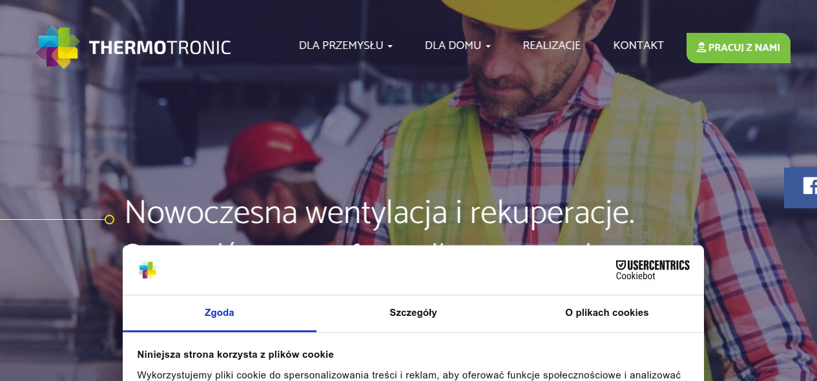This screenshot has height=381, width=817.
Task: Open the REALIZACJE menu item
Action: pyautogui.click(x=552, y=46)
